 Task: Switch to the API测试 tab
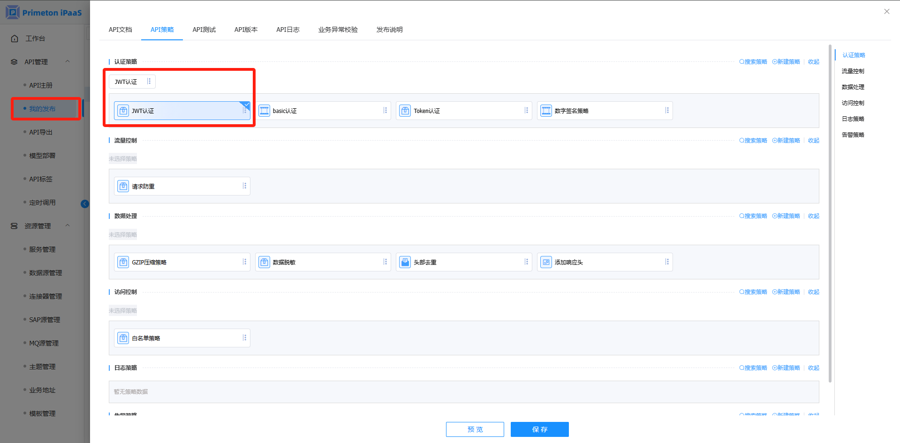[204, 30]
